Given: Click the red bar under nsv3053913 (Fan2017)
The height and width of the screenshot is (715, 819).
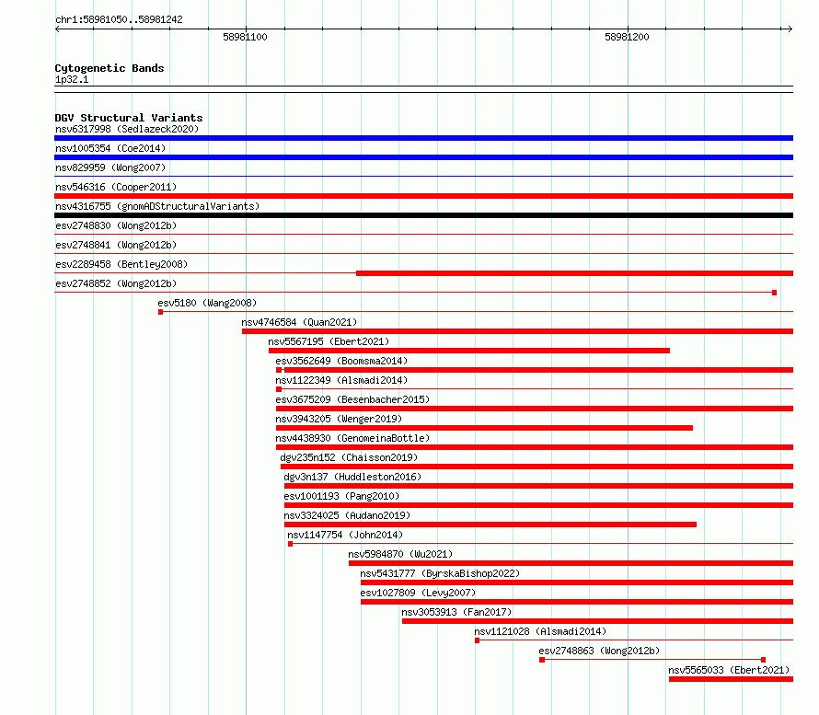Looking at the screenshot, I should click(597, 621).
